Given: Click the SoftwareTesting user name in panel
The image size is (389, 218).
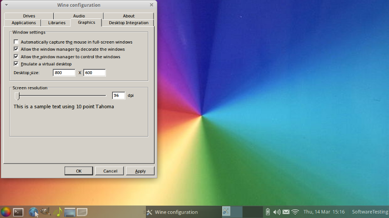Looking at the screenshot, I should pos(370,212).
